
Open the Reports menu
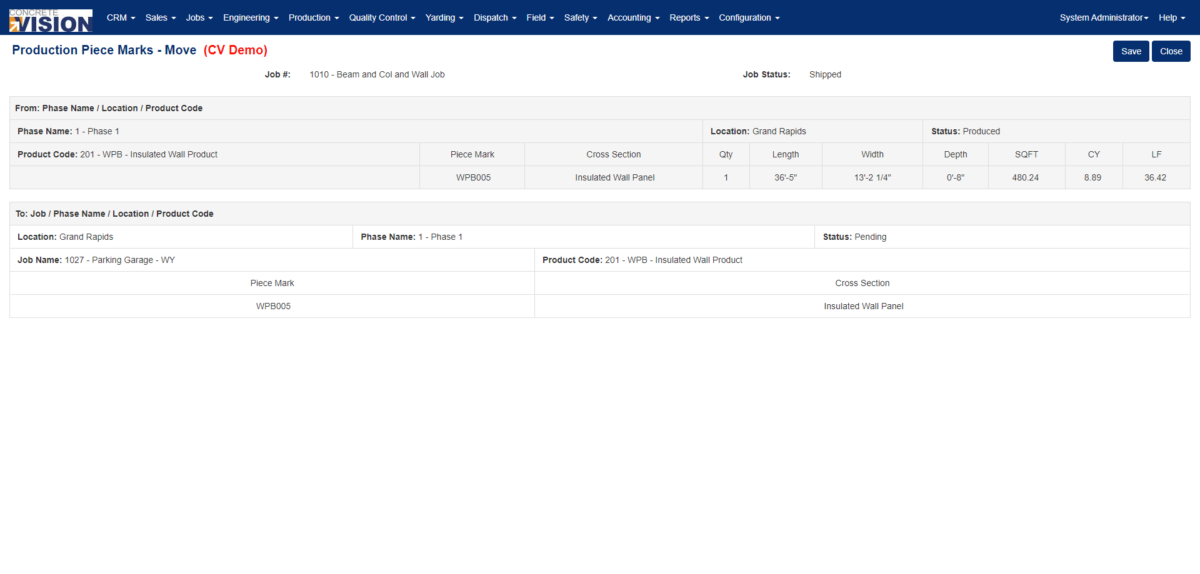(689, 17)
